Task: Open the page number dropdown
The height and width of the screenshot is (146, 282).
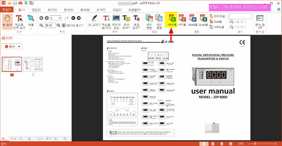Action: point(60,18)
